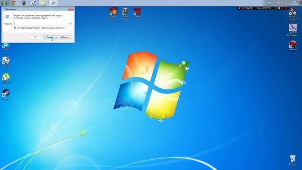Open Bandicam desktop shortcut
The width and height of the screenshot is (302, 170).
coord(293,45)
